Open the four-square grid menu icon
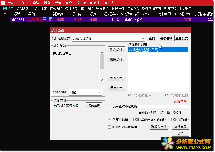Viewport: 215px width, 152px height. point(3,3)
